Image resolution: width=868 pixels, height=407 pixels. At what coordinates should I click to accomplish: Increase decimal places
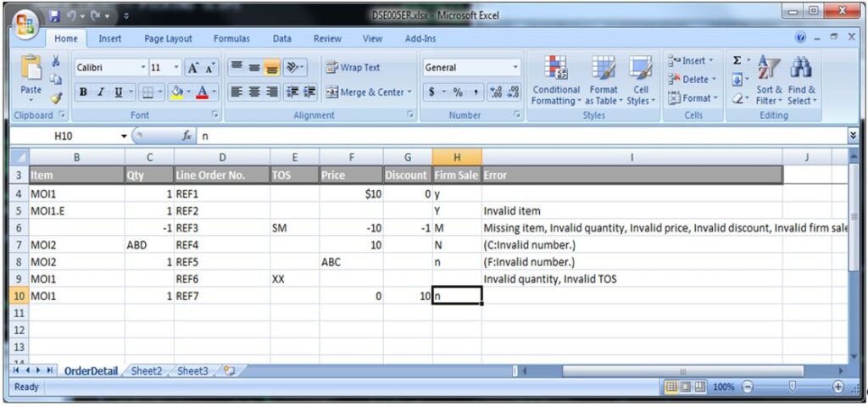pos(496,92)
